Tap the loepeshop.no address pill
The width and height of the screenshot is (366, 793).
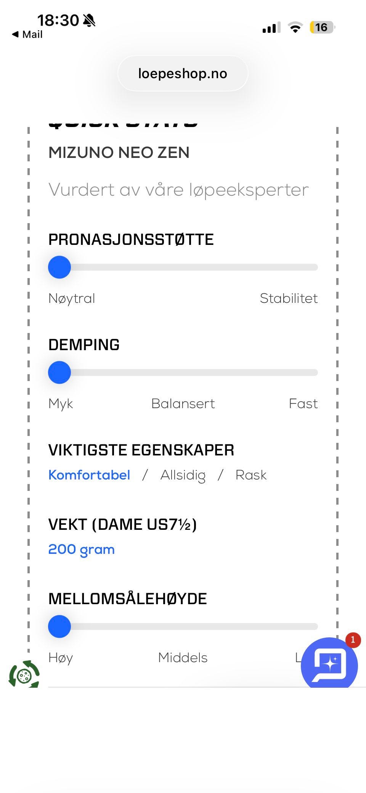click(183, 73)
